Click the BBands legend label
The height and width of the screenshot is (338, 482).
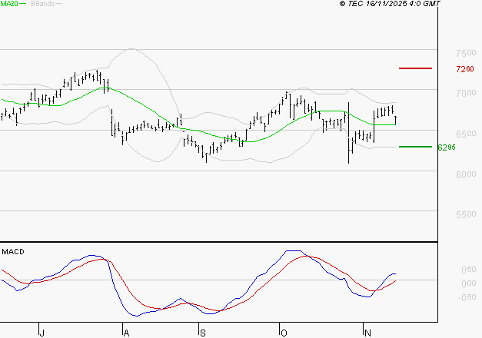[x=43, y=4]
